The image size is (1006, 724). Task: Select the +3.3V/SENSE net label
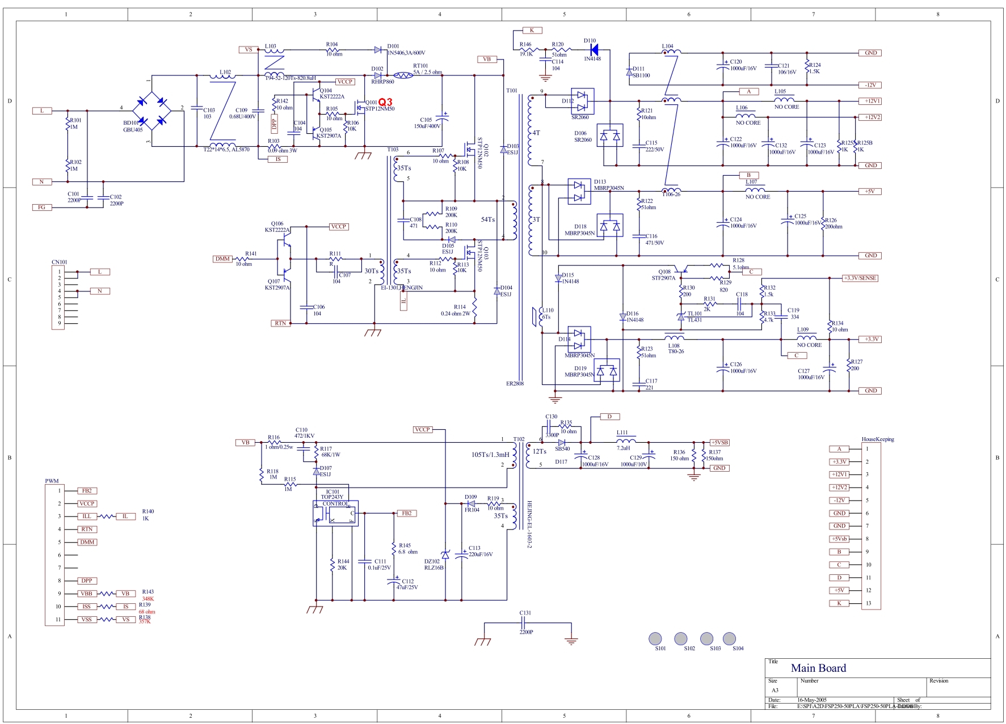(x=860, y=278)
